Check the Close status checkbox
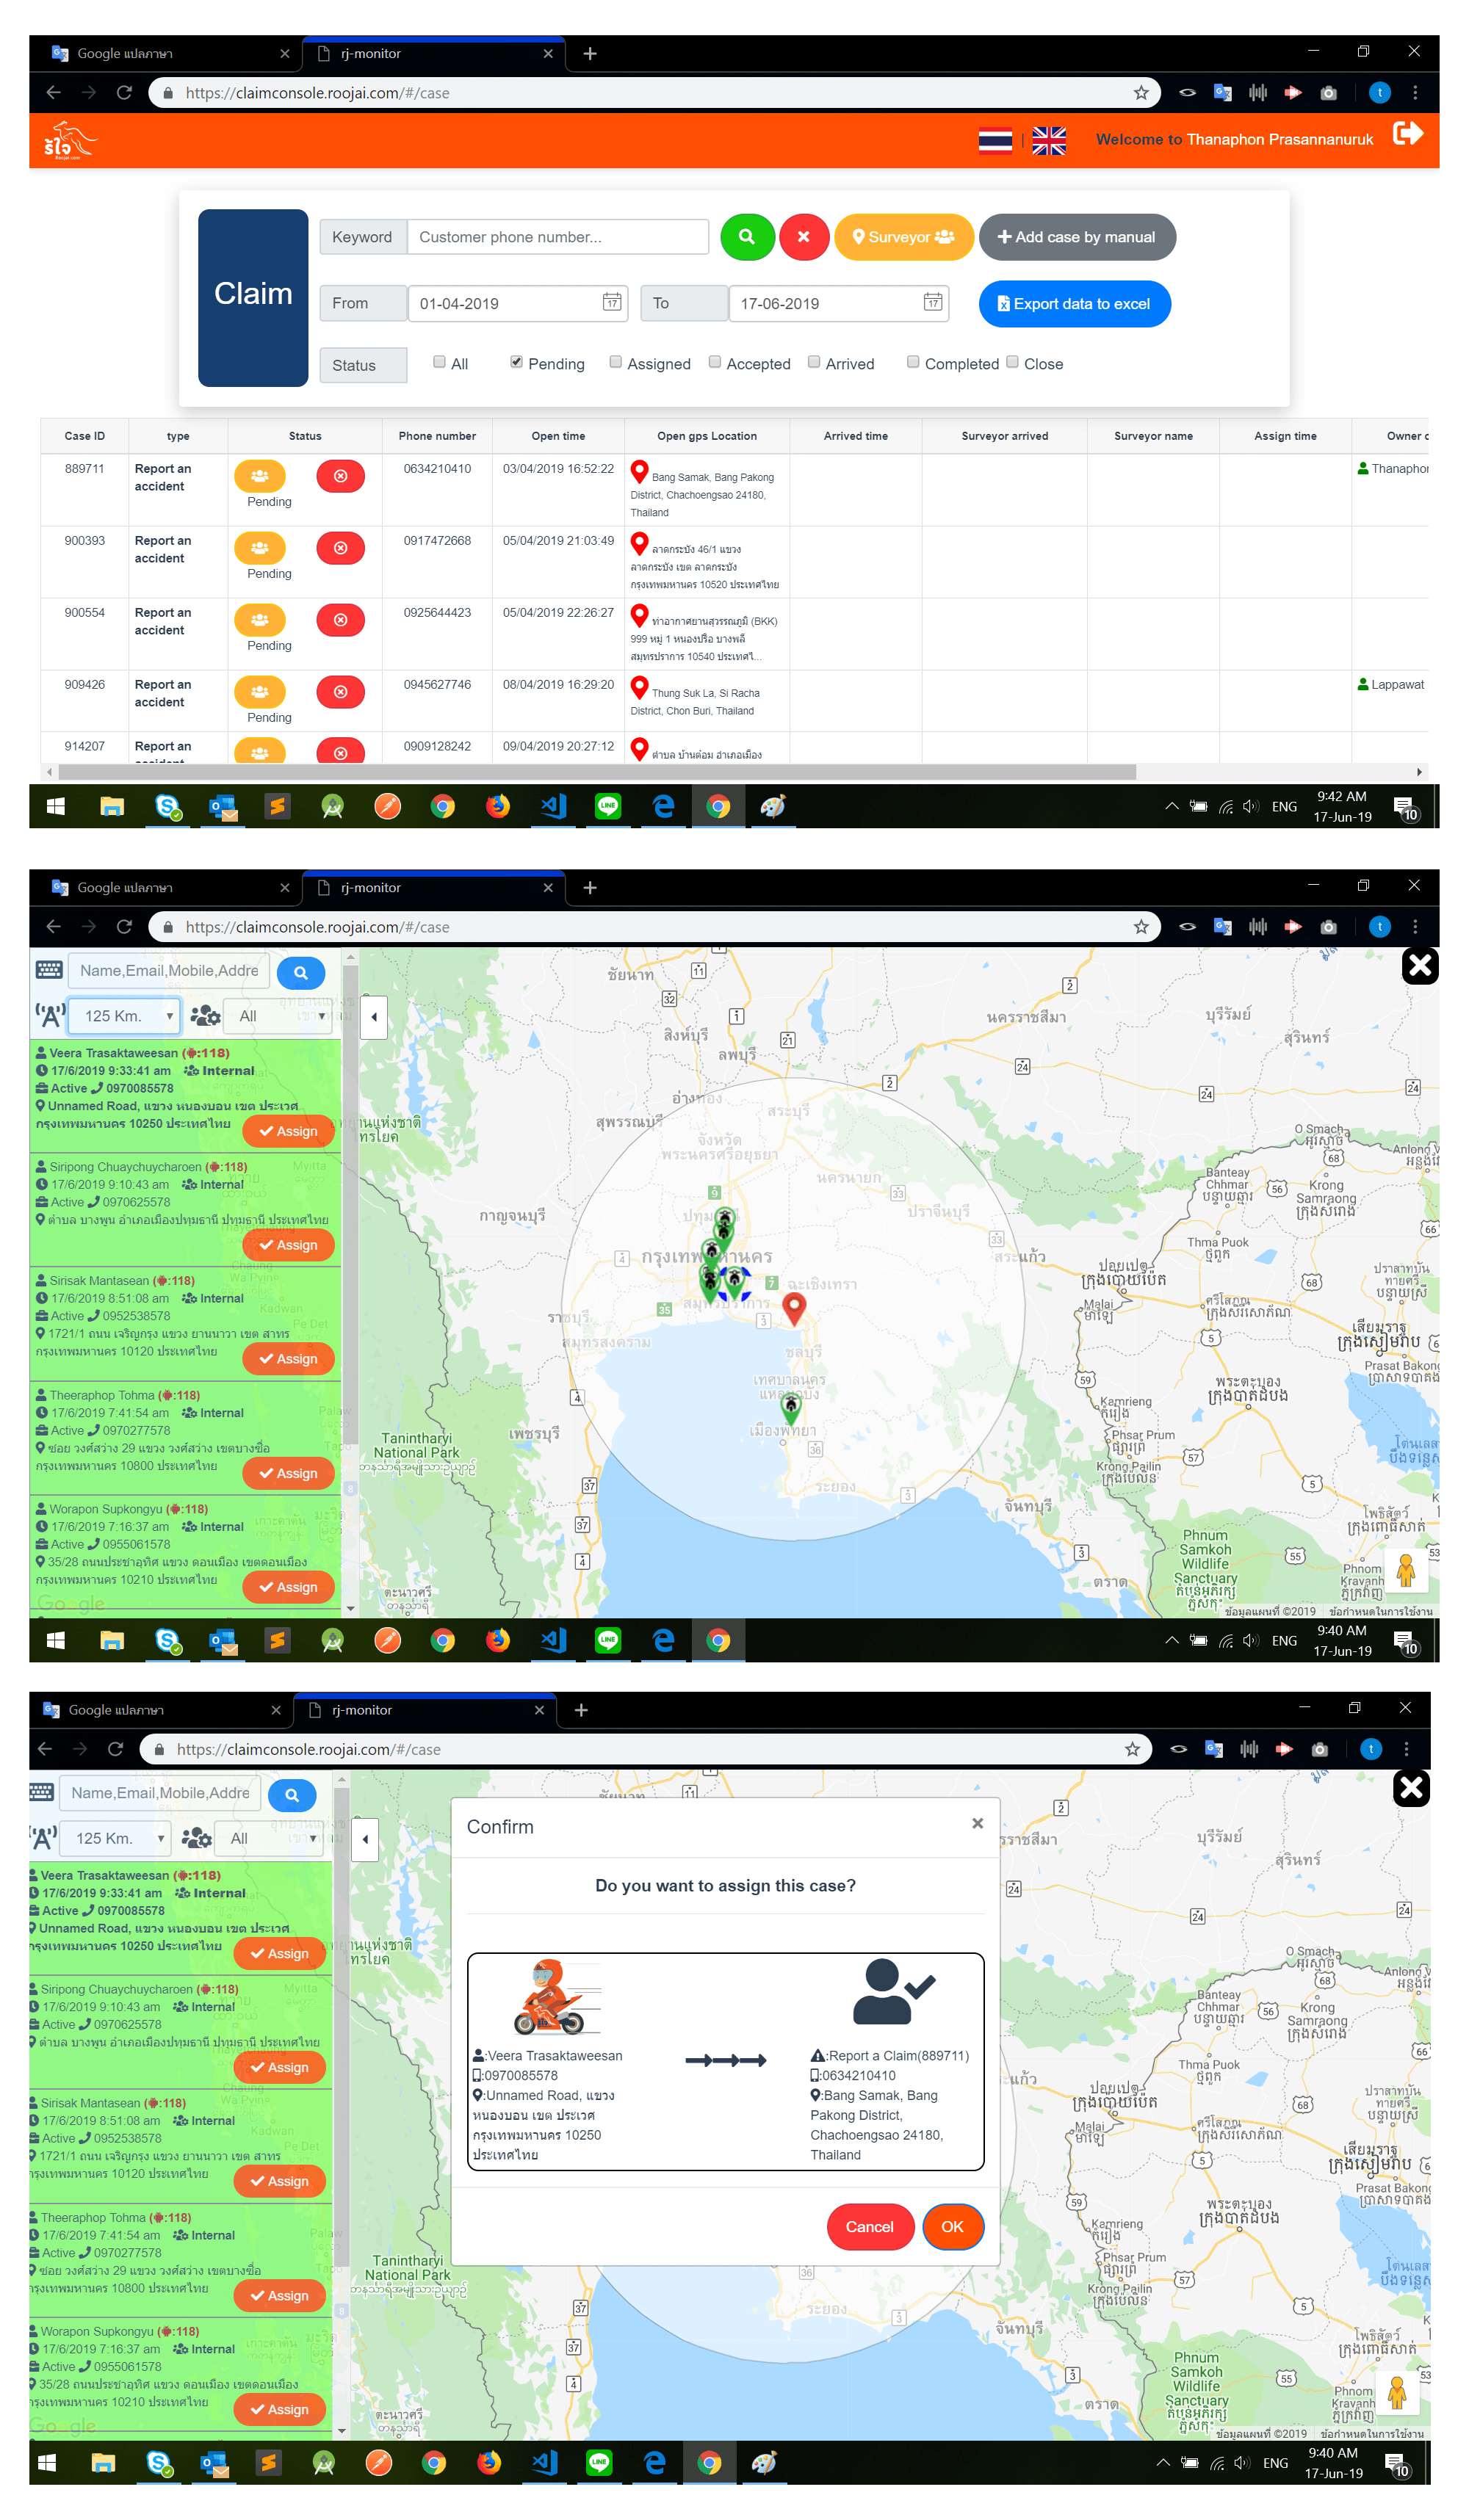Screen dimensions: 1469x2520 point(1011,362)
